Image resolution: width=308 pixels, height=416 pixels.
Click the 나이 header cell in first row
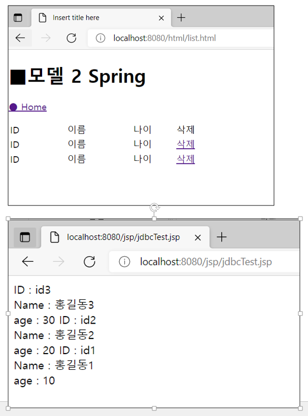[143, 130]
